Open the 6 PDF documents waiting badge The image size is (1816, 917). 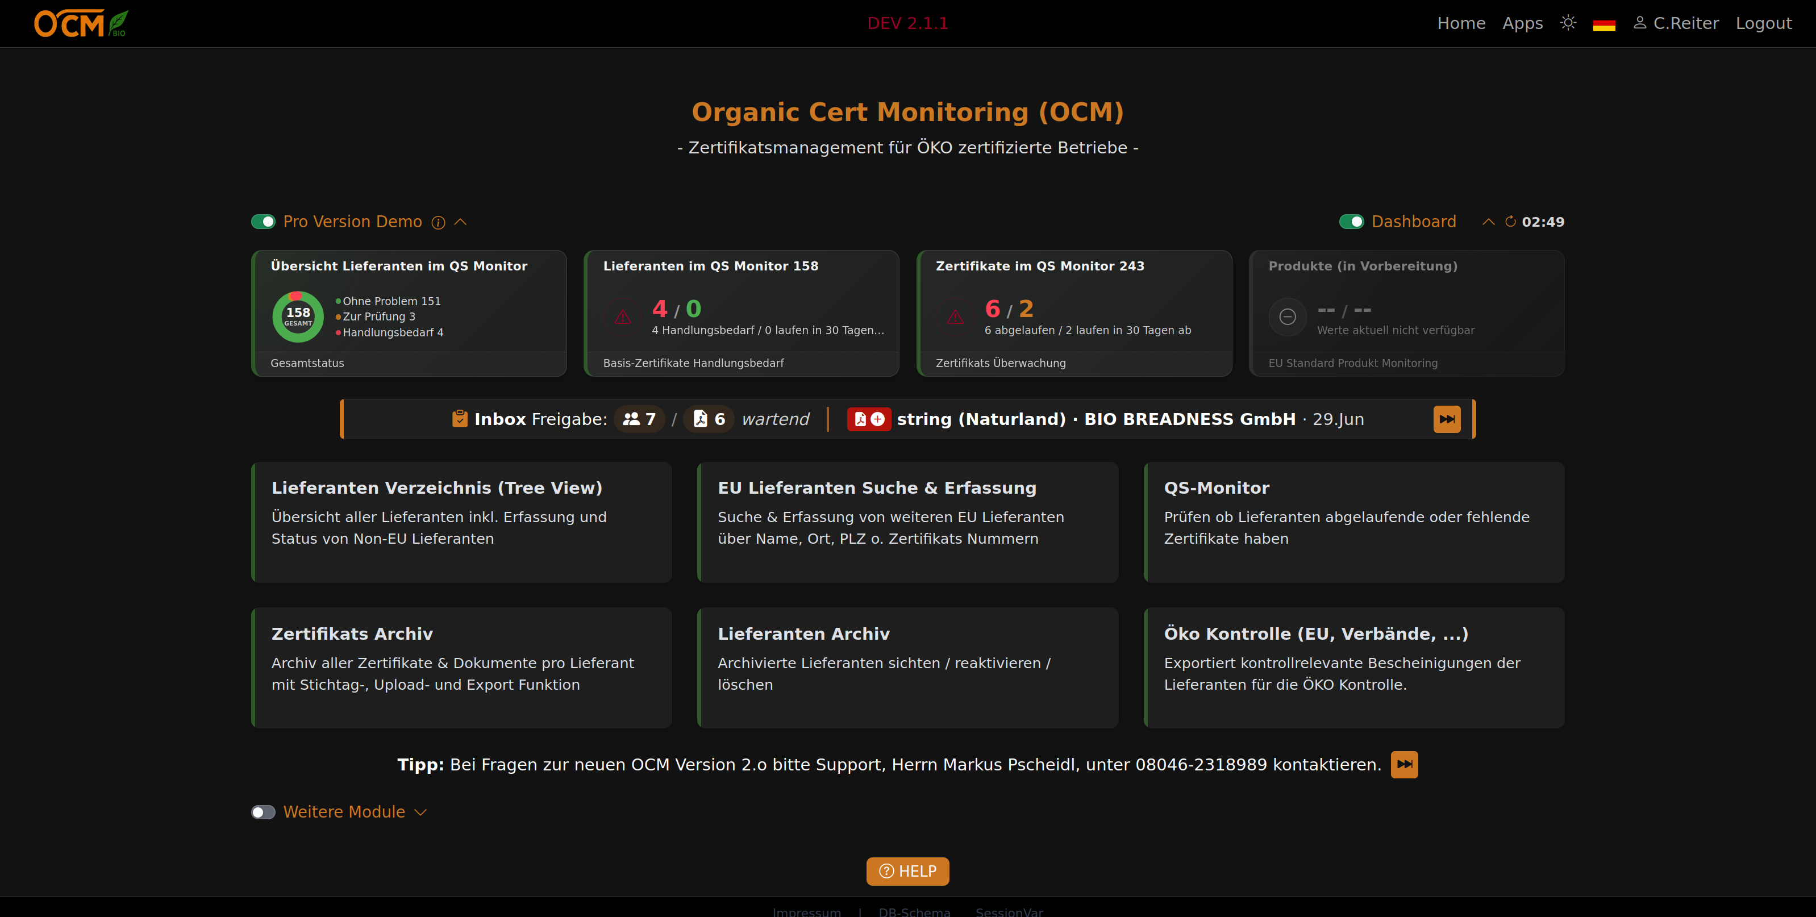point(709,419)
